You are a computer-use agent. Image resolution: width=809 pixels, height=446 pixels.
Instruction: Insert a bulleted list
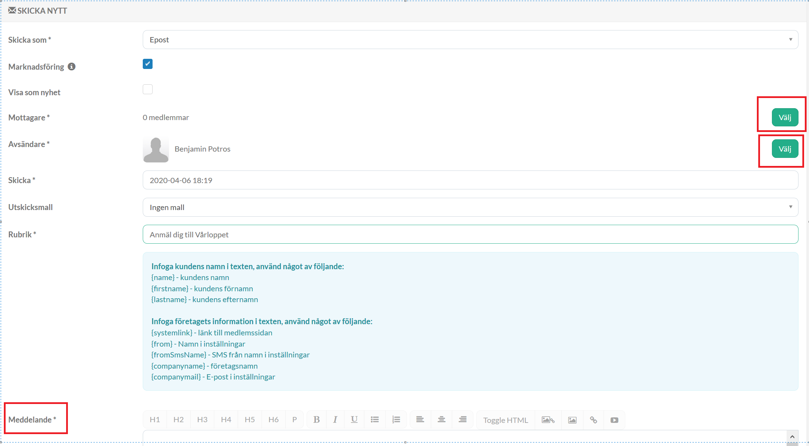click(x=375, y=419)
